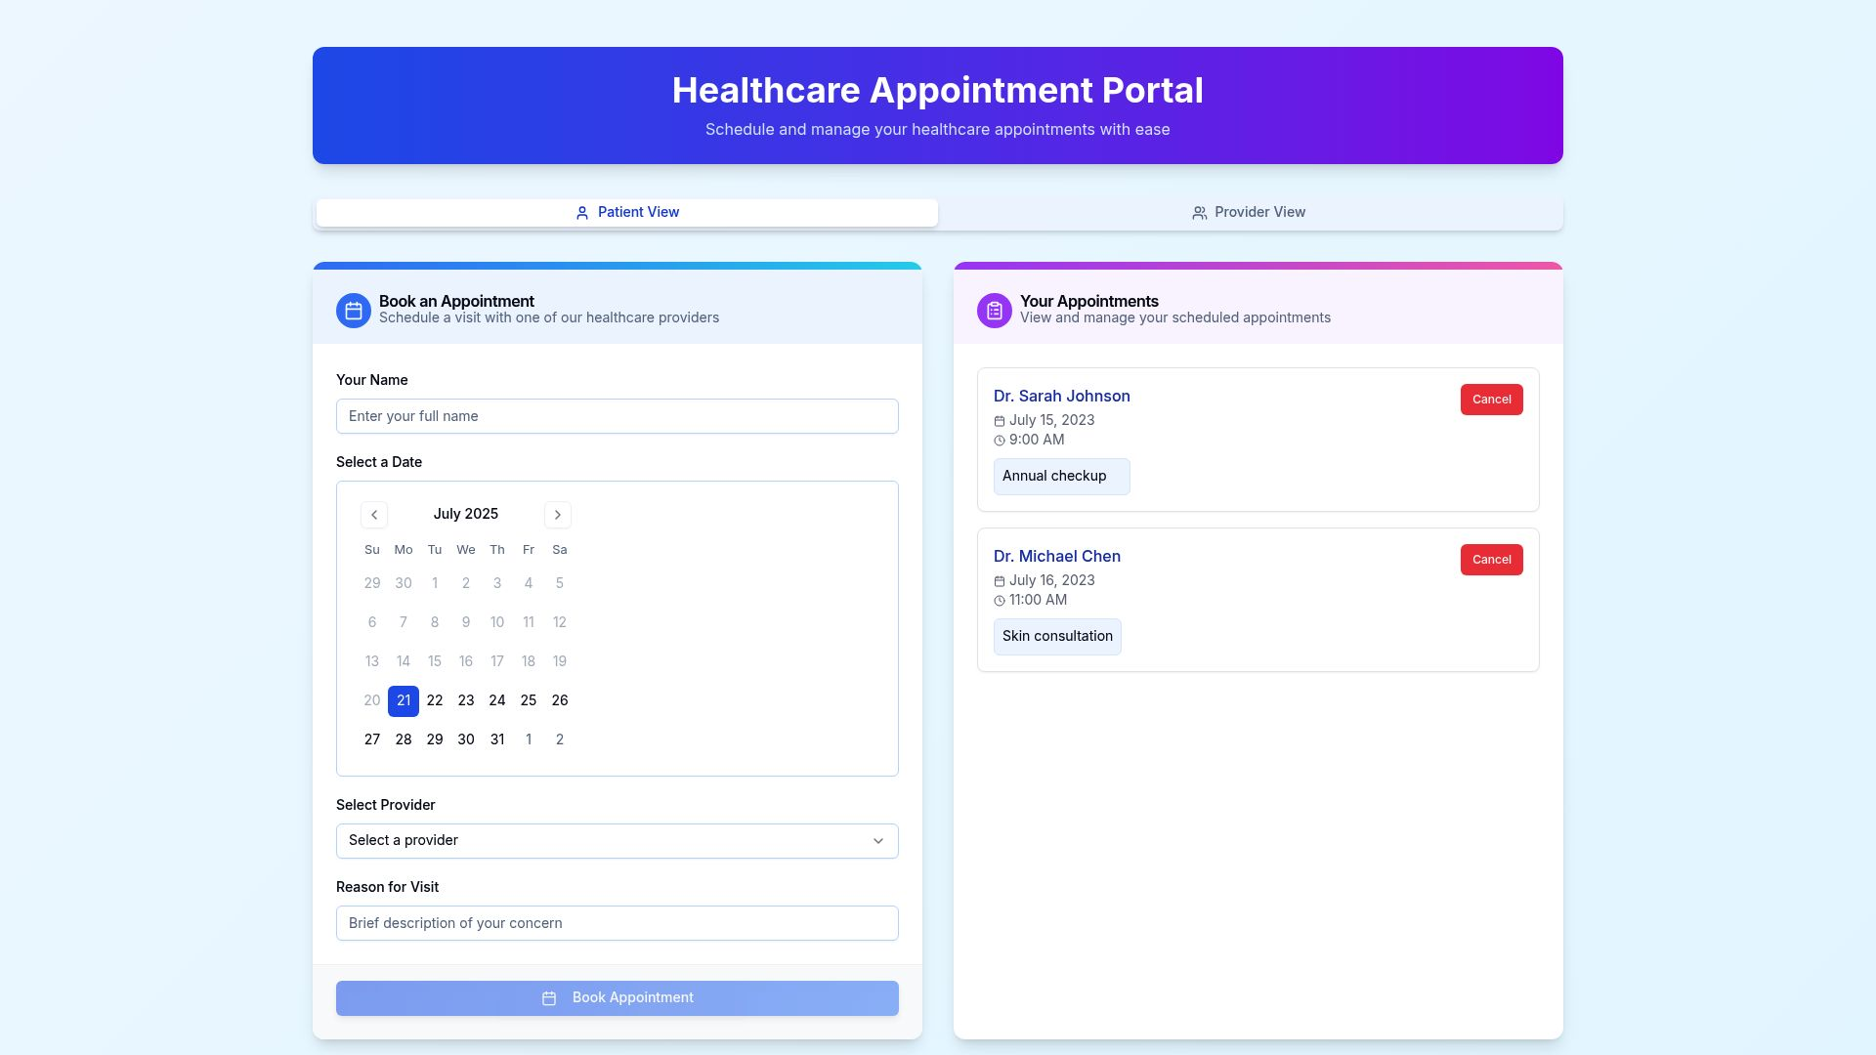Screen dimensions: 1876x1055
Task: Open the Select a provider dropdown
Action: coord(617,840)
